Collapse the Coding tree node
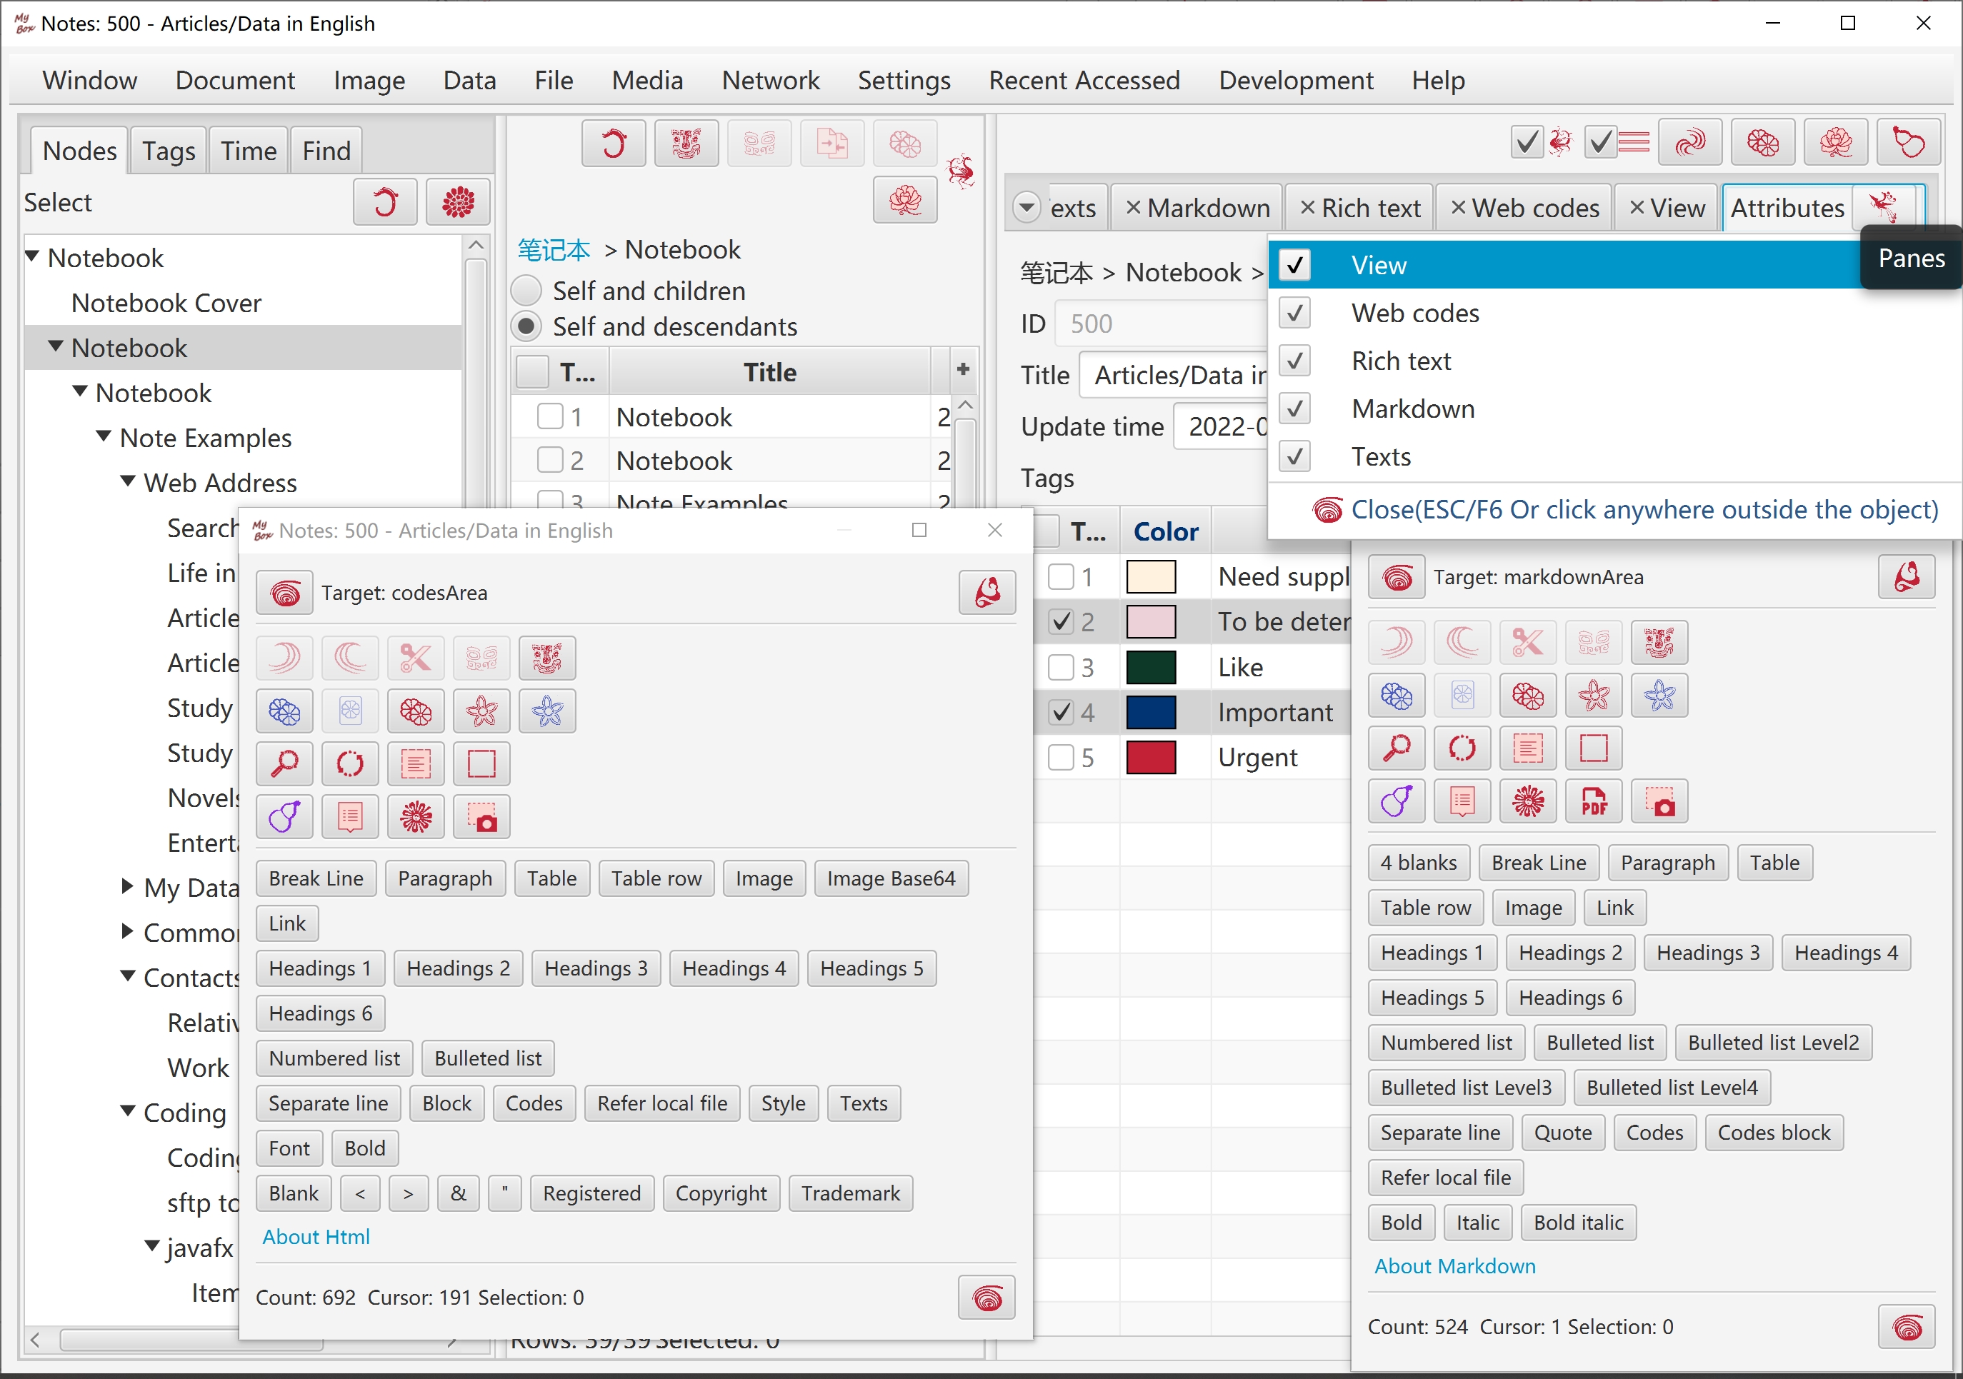 tap(129, 1111)
